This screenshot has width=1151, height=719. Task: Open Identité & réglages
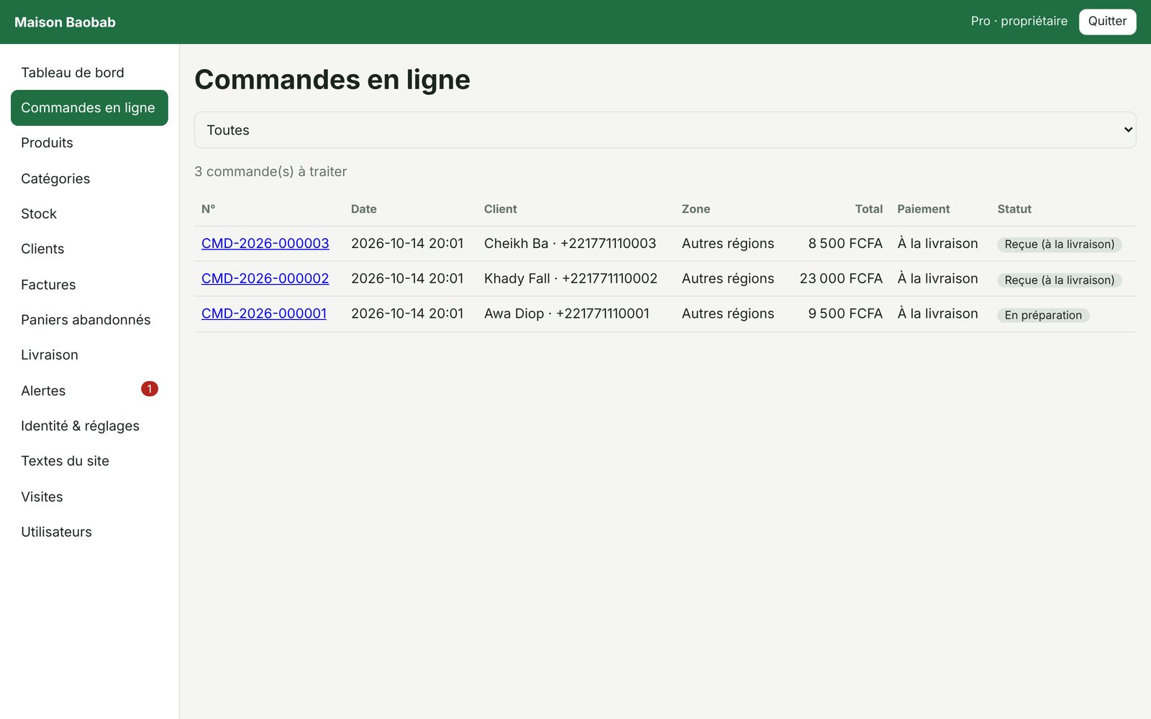point(89,426)
